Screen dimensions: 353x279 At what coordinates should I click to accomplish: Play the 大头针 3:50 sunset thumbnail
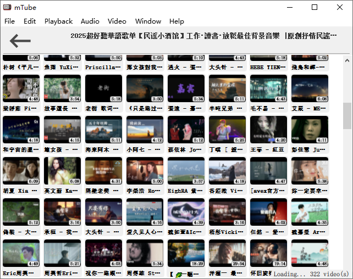103,212
